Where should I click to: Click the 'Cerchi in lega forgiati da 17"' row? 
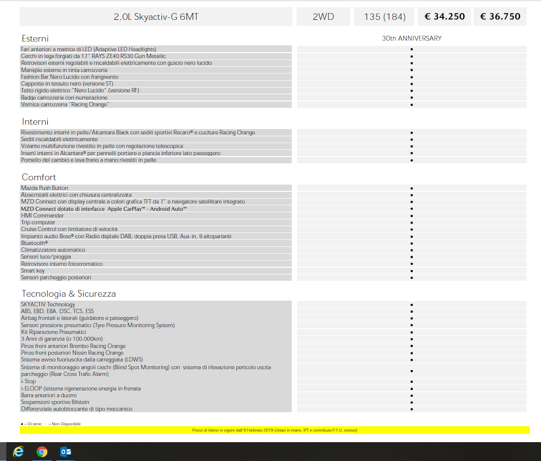(x=156, y=56)
